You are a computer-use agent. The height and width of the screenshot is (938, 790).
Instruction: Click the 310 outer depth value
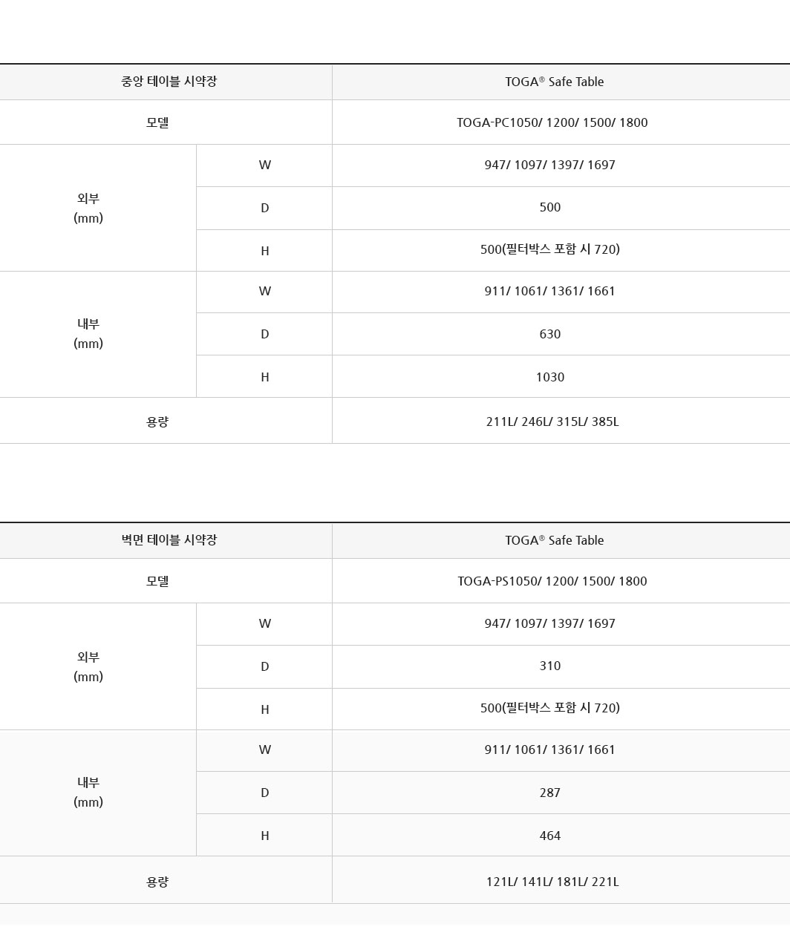click(549, 666)
